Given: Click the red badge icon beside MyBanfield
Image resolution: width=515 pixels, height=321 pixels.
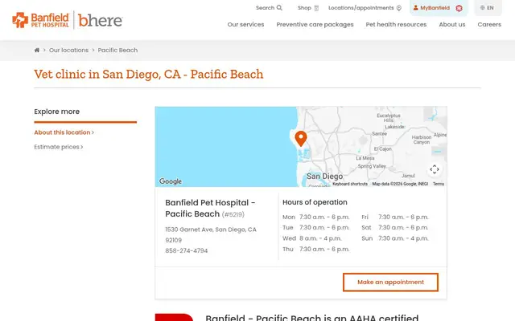Looking at the screenshot, I should [x=459, y=8].
